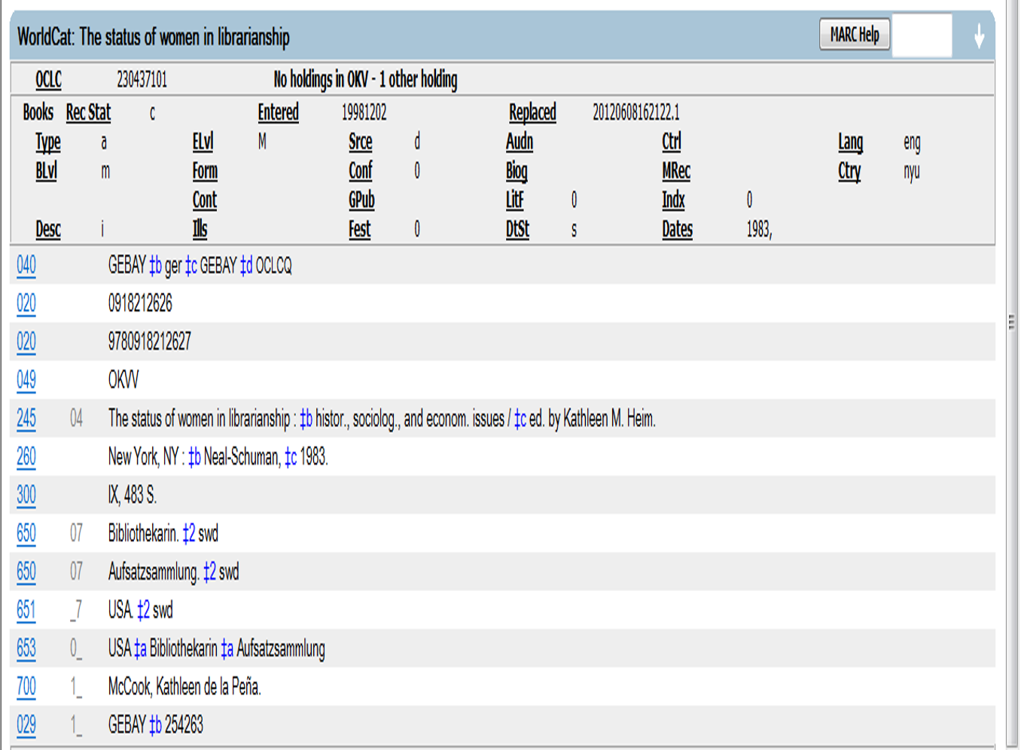
Task: Select the Replaced field label
Action: [x=532, y=112]
